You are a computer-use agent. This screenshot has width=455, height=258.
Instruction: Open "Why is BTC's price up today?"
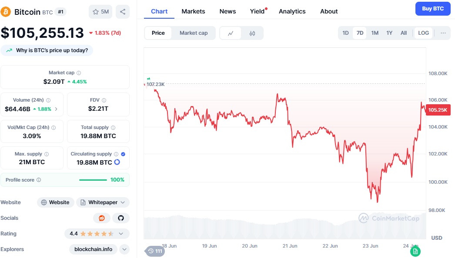(47, 50)
